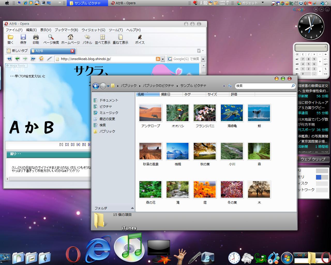Viewport: 331px width, 265px height.
Task: Click the Save icon in Opera toolbar
Action: coord(23,39)
